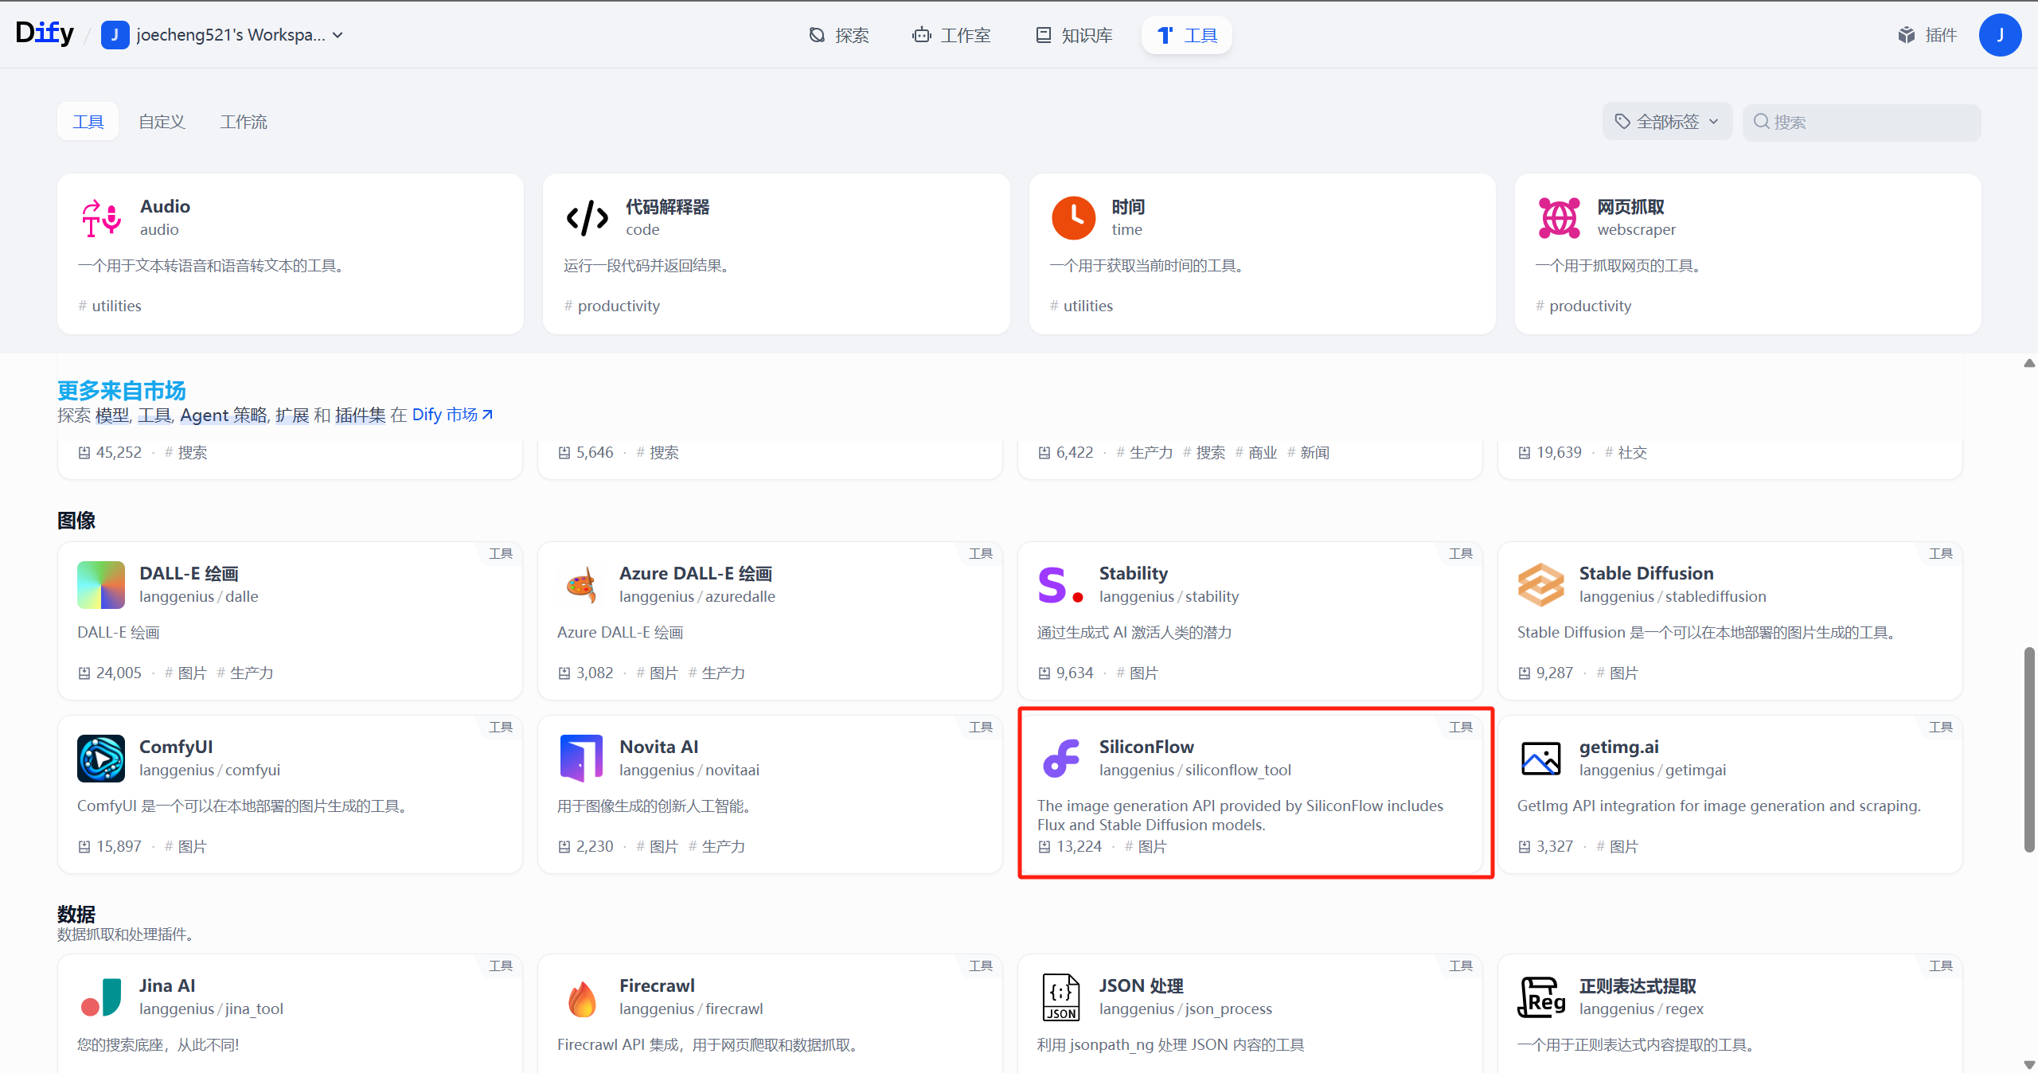Expand the workspace selector dropdown
This screenshot has height=1073, width=2038.
point(338,35)
